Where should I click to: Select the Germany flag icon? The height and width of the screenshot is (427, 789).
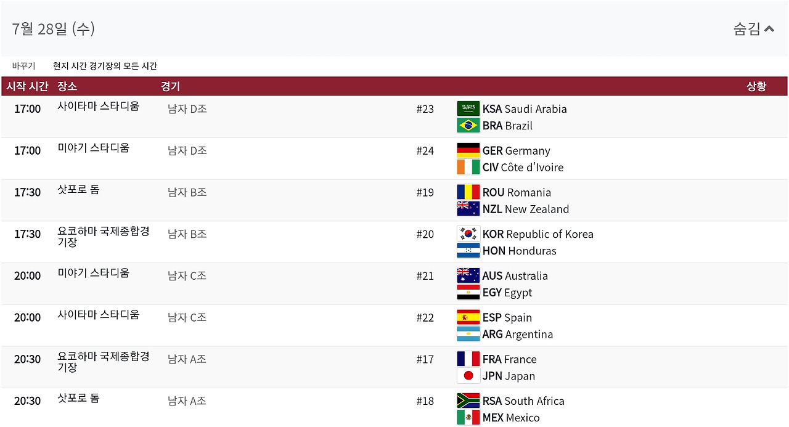(468, 150)
